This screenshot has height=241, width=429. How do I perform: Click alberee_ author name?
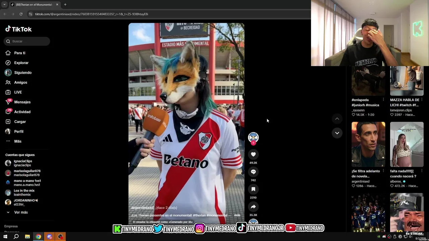[396, 181]
